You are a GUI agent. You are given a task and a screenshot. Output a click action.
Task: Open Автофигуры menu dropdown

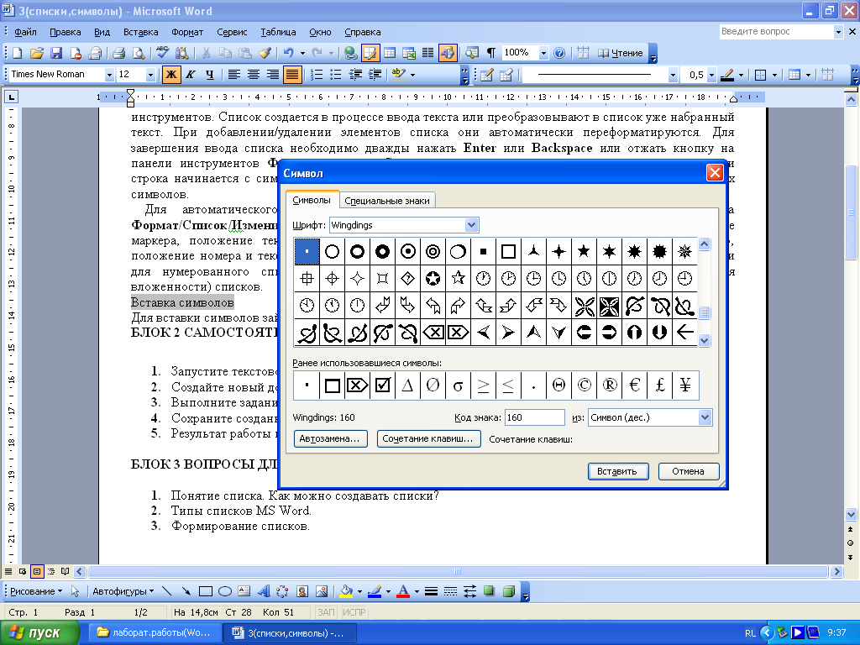123,591
